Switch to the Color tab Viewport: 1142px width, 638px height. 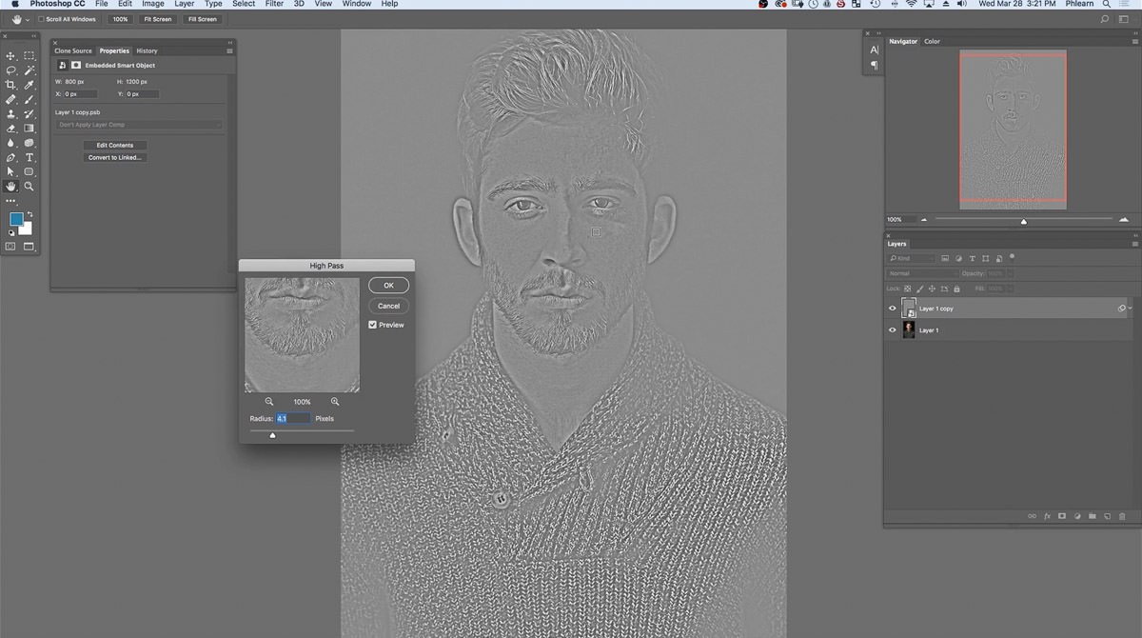pyautogui.click(x=932, y=41)
